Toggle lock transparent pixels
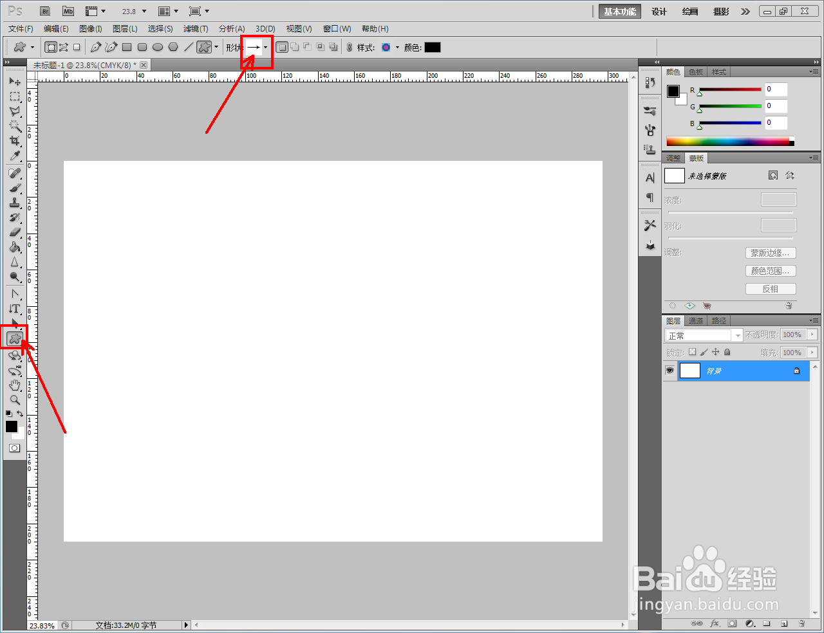824x633 pixels. click(692, 352)
